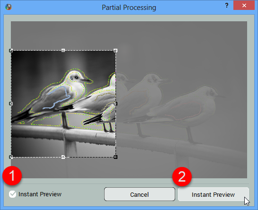Toggle the Instant Preview checkbox
This screenshot has height=210, width=258.
[12, 194]
